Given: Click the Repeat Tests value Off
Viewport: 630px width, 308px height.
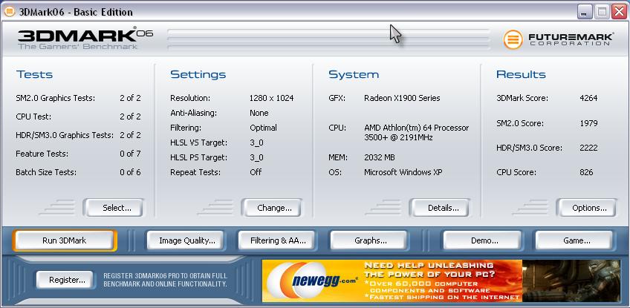Looking at the screenshot, I should click(255, 172).
